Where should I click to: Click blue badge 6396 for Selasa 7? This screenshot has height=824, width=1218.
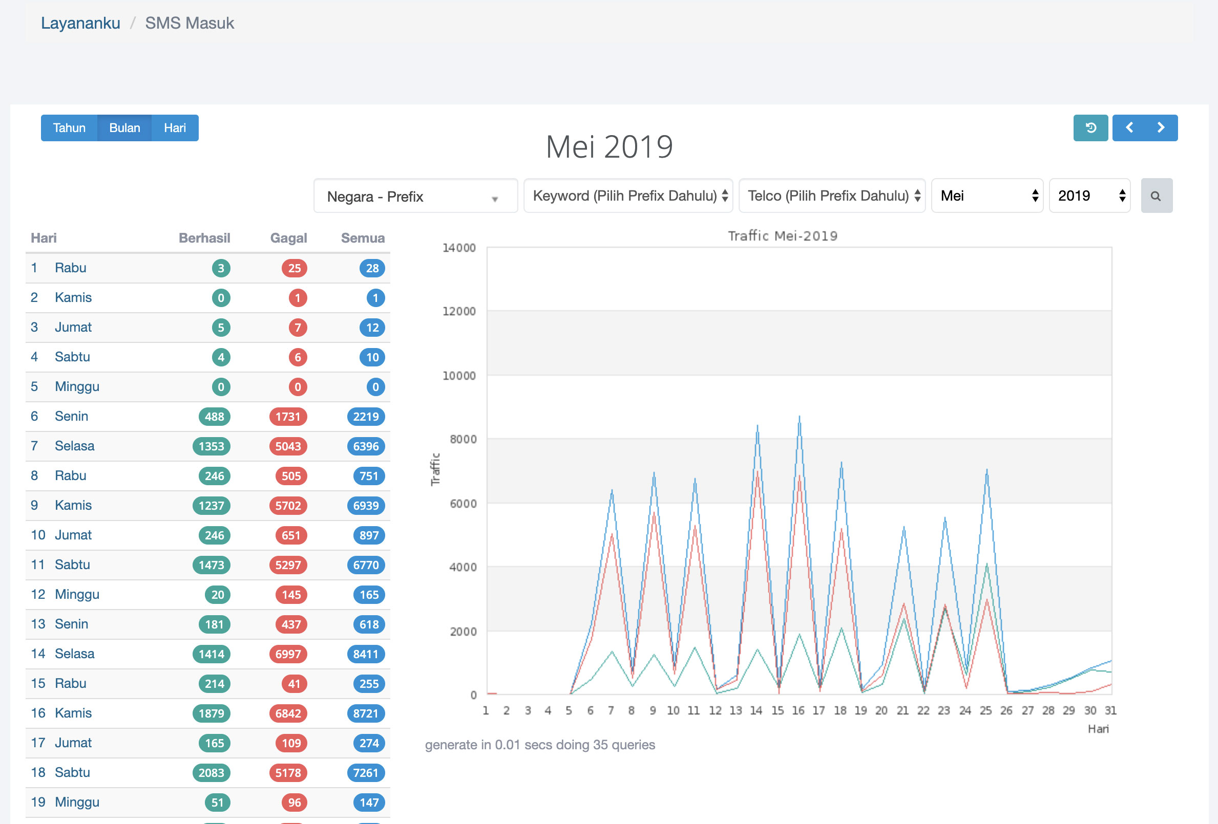click(366, 446)
